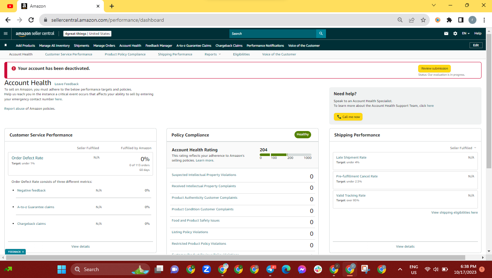
Task: Click the magnifier search button in Seller Central
Action: tap(321, 34)
